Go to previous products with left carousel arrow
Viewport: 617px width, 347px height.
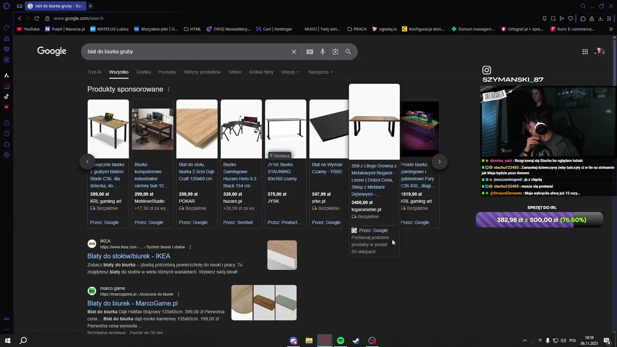87,162
